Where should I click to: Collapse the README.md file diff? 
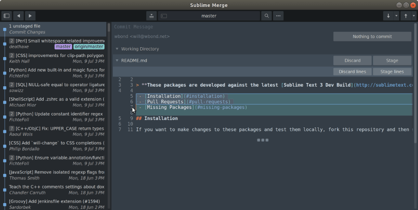(116, 60)
